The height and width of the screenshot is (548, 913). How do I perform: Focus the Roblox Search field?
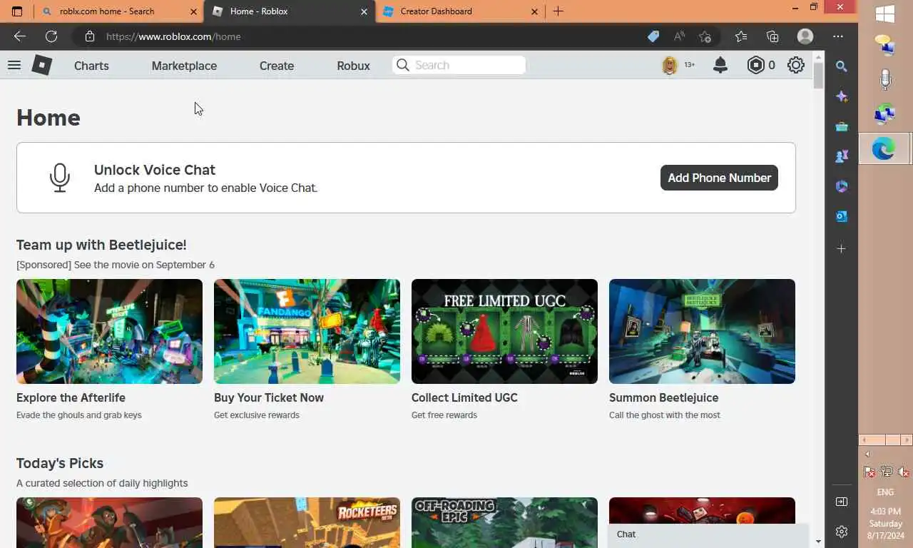point(459,65)
